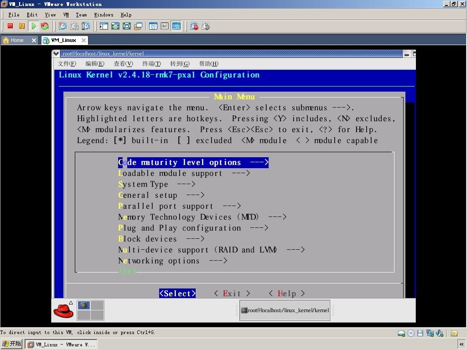This screenshot has height=350, width=467.
Task: Select Block devices entry
Action: pos(161,239)
